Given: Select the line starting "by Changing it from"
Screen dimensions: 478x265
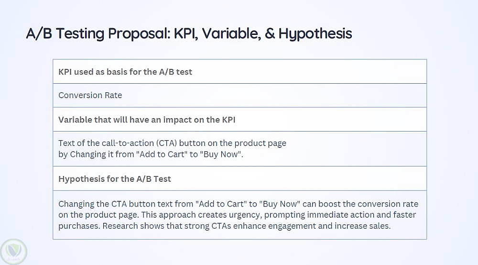Looking at the screenshot, I should 151,155.
